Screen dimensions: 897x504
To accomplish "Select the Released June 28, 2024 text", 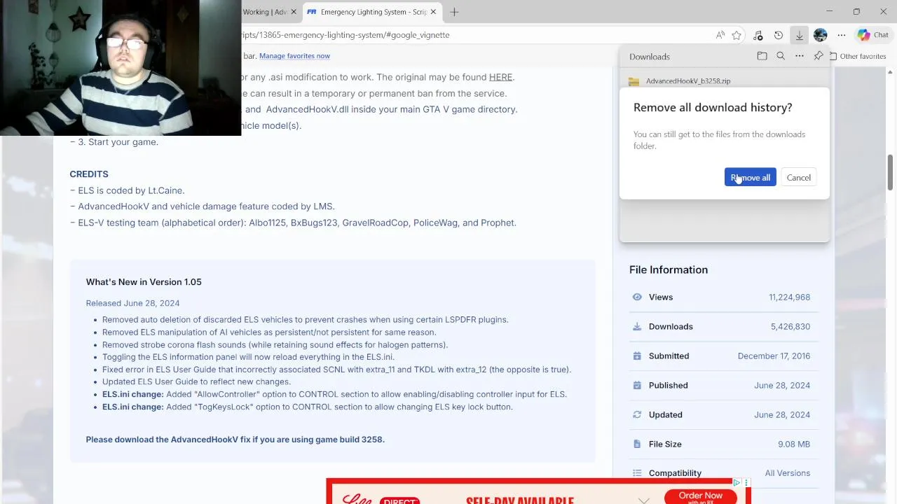I will 132,303.
